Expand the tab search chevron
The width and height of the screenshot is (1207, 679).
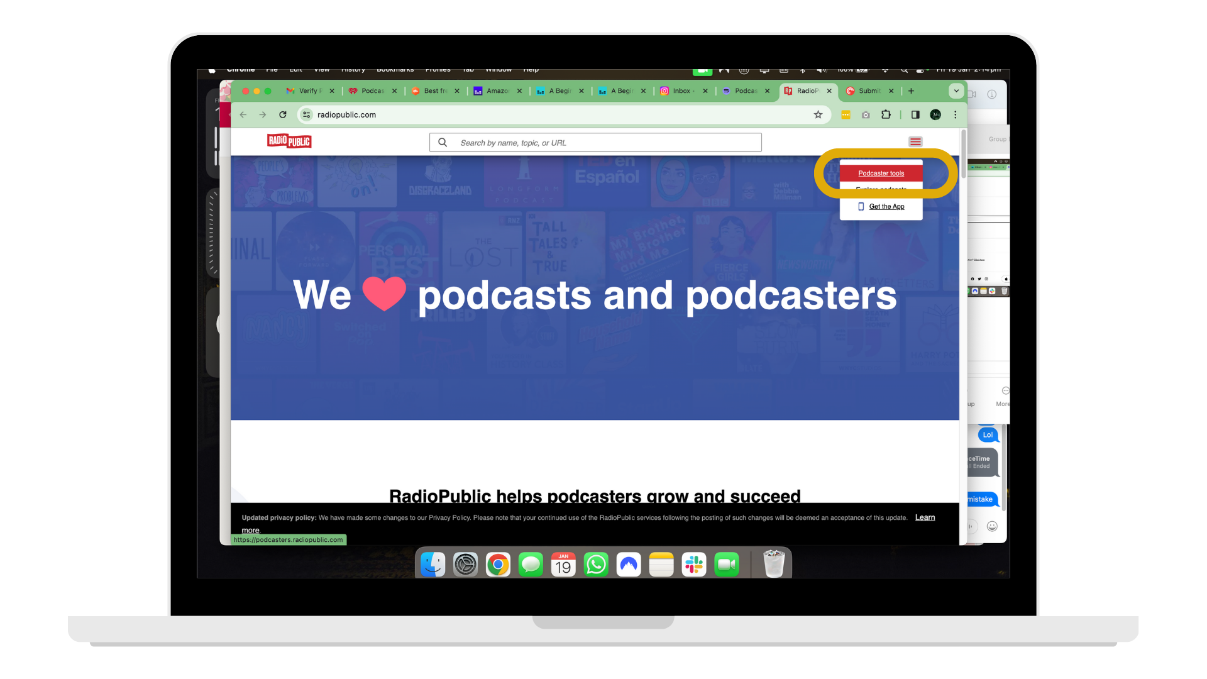pos(956,91)
